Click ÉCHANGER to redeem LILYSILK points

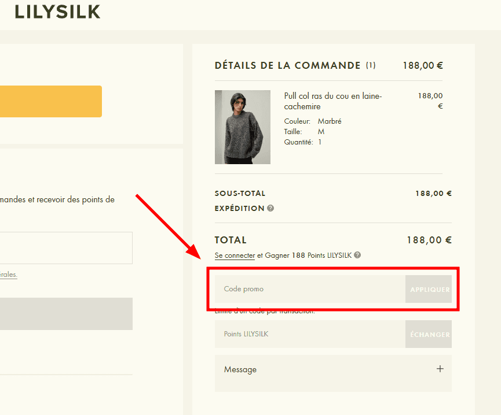pos(429,334)
